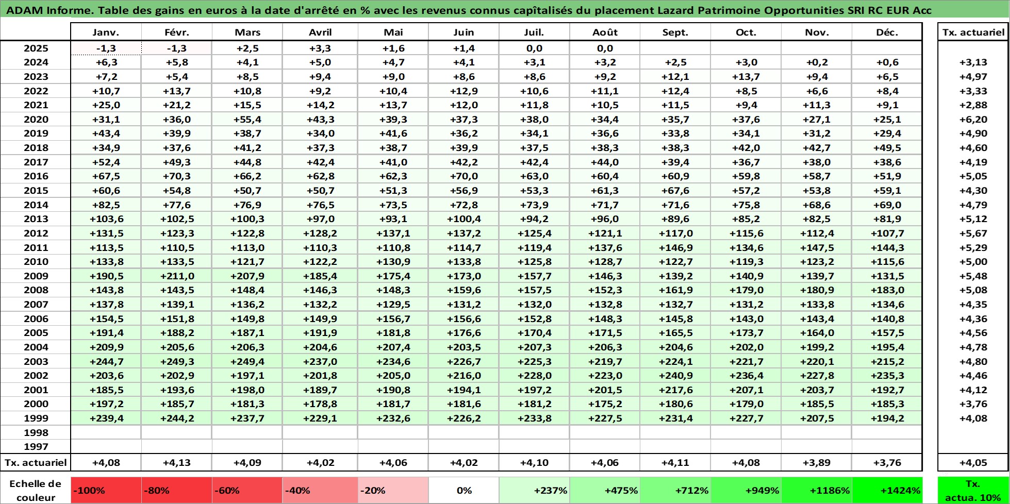Select the +949% green swatch
Image resolution: width=1010 pixels, height=504 pixels.
[x=746, y=490]
